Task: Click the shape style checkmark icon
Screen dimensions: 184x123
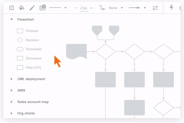Action: (42, 8)
